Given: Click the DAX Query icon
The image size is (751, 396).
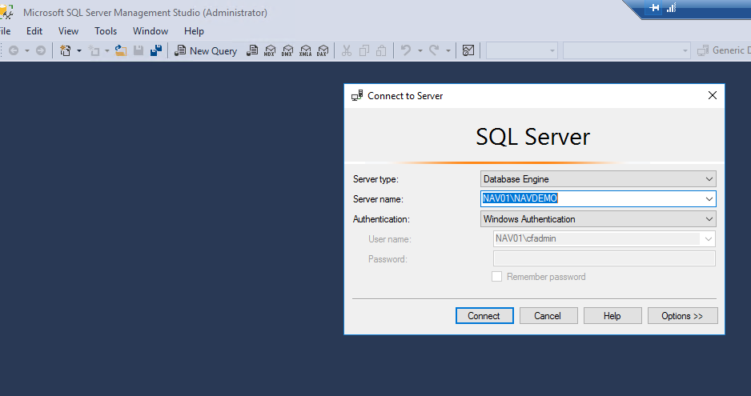Looking at the screenshot, I should pos(323,50).
